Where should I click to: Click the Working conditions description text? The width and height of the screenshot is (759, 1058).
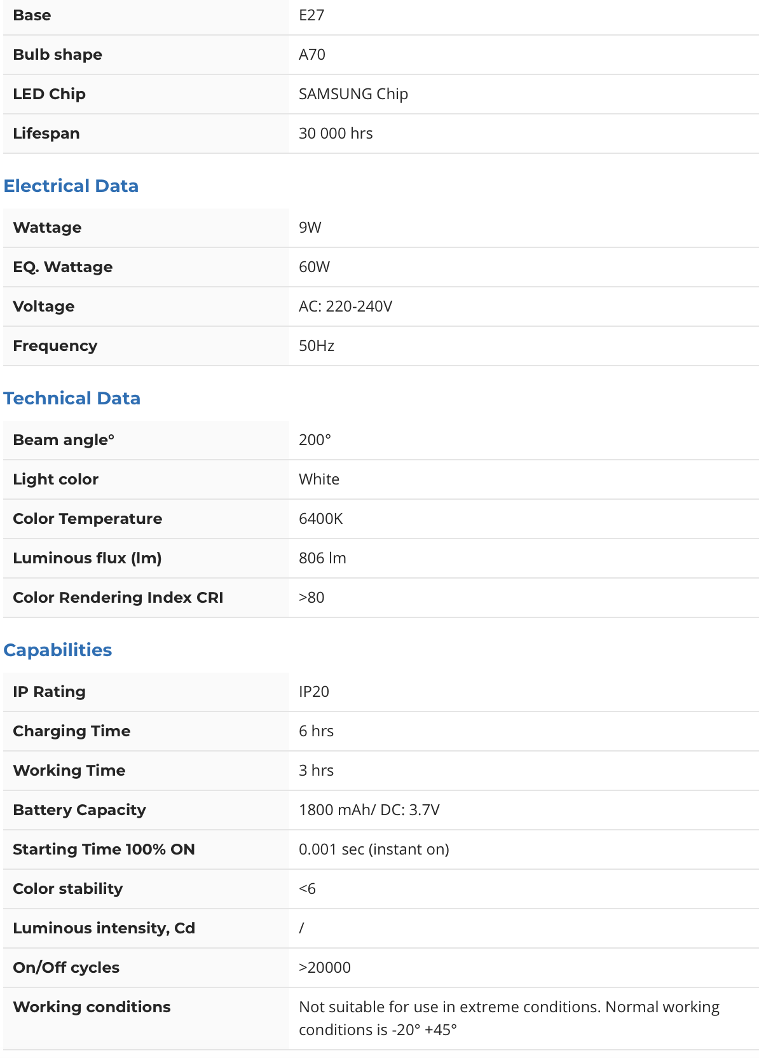coord(509,1018)
